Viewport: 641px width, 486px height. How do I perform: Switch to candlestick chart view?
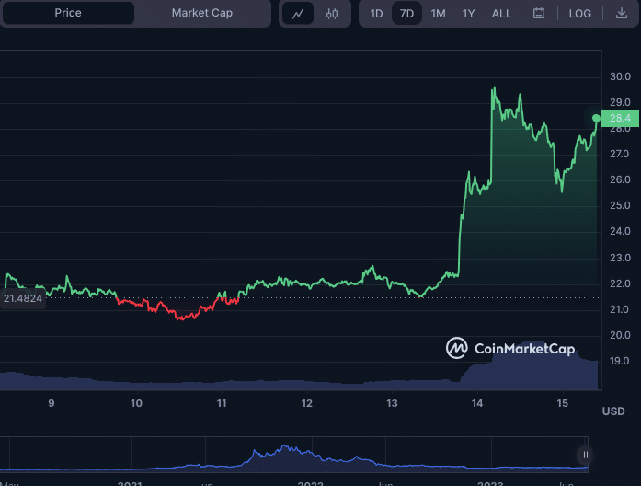tap(332, 14)
